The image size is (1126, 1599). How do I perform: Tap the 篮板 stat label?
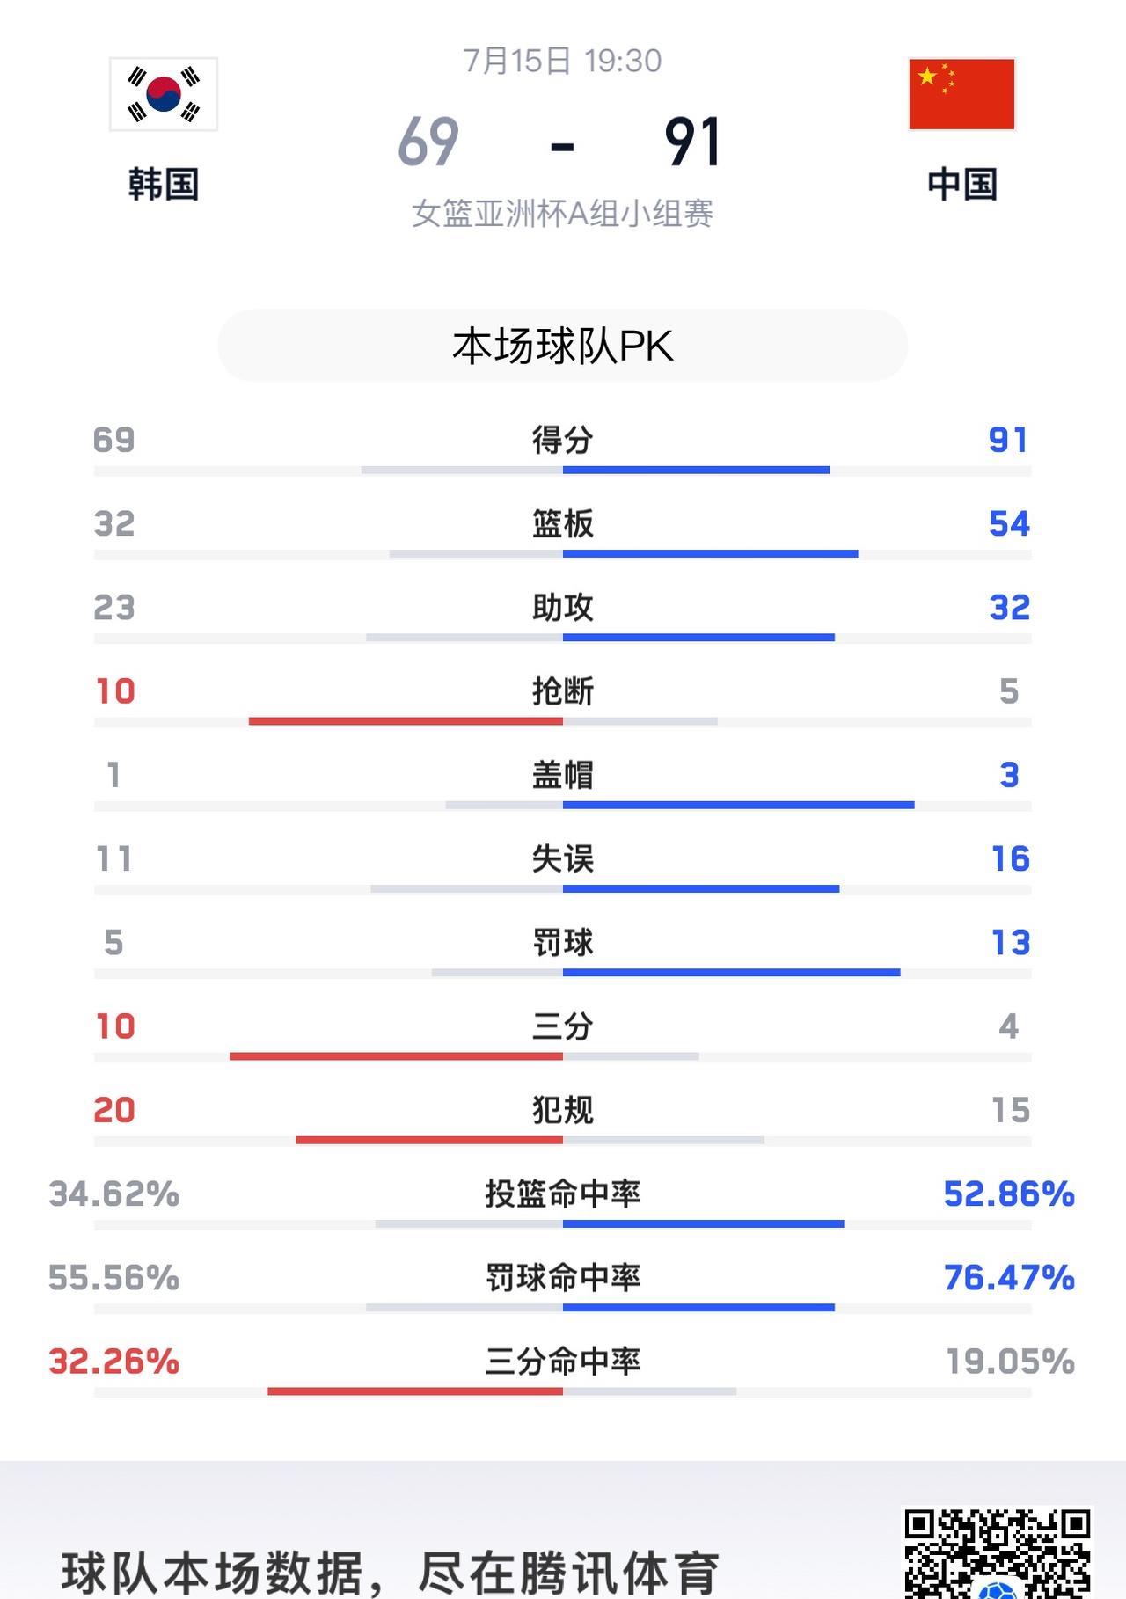pos(562,523)
